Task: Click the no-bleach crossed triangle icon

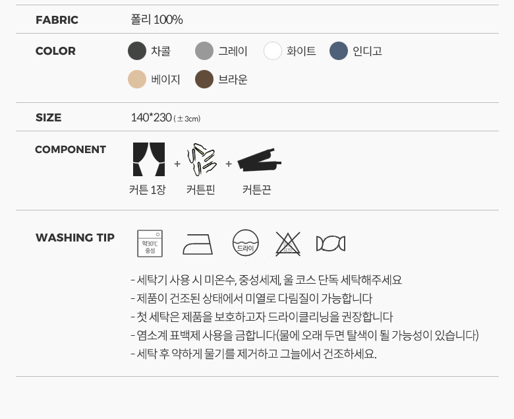Action: pyautogui.click(x=288, y=243)
